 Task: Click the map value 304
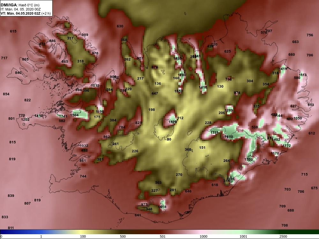[x=250, y=81]
